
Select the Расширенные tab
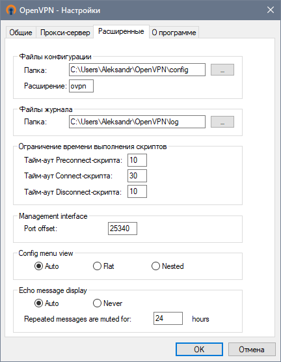click(x=121, y=31)
